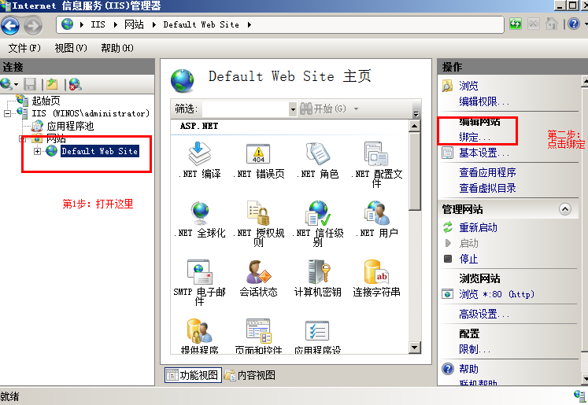
Task: Open the 开始(G) dropdown arrow
Action: tap(357, 109)
